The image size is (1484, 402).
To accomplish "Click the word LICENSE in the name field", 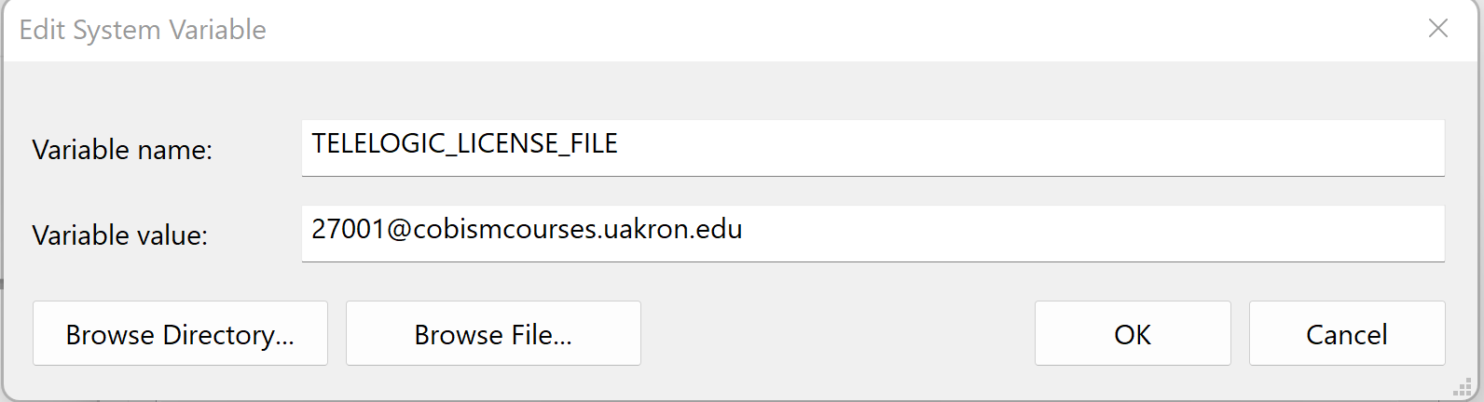I will (507, 144).
